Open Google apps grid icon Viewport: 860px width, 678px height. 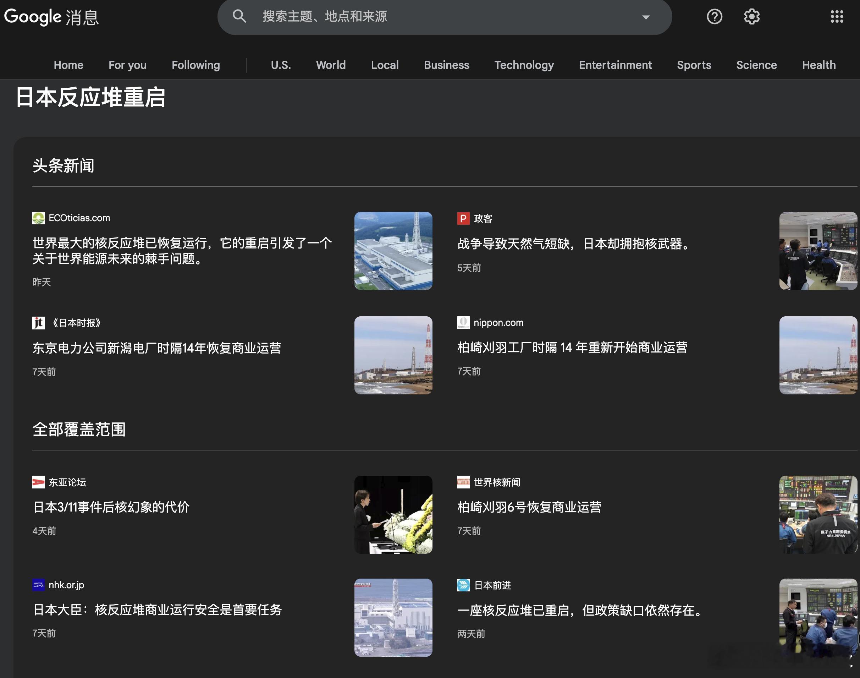click(837, 17)
